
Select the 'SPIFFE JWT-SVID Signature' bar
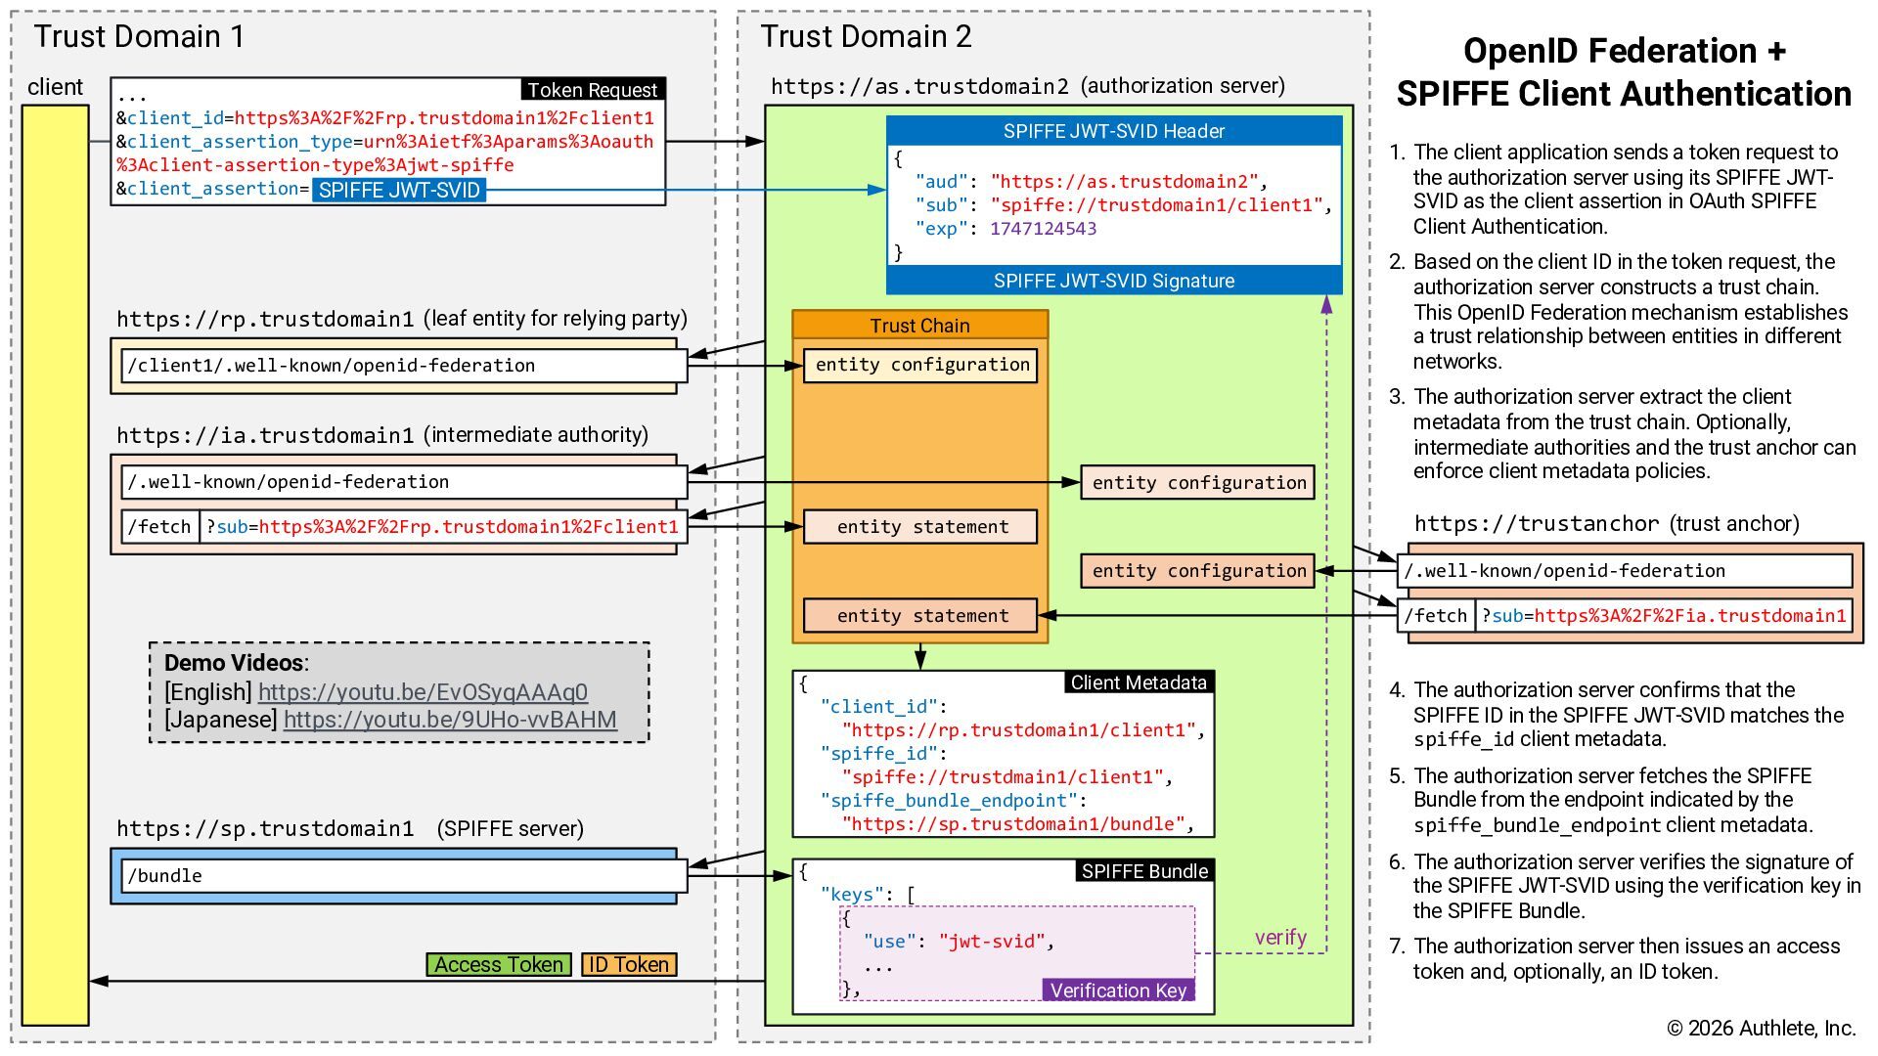pyautogui.click(x=1114, y=281)
